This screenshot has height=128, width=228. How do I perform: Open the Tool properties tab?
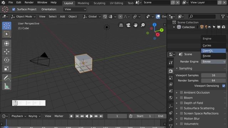(x=171, y=63)
